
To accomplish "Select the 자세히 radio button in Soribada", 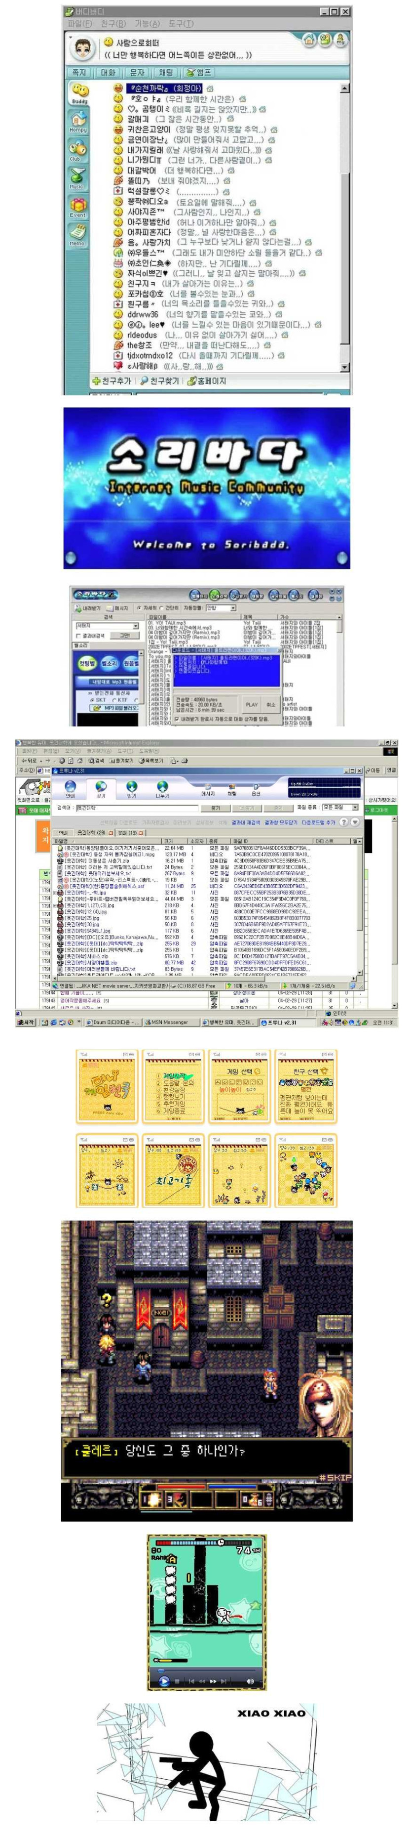I will (139, 608).
